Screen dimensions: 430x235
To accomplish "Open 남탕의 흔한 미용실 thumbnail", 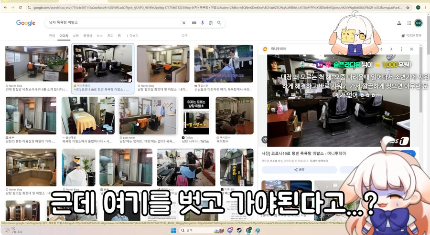I will pos(31,115).
